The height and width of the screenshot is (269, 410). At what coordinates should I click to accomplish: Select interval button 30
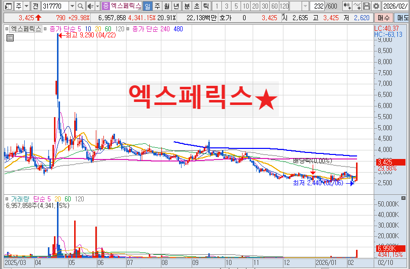click(265, 6)
